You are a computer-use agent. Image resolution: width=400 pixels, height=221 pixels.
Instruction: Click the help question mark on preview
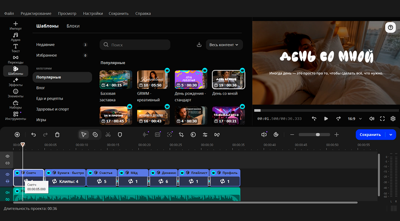(390, 28)
